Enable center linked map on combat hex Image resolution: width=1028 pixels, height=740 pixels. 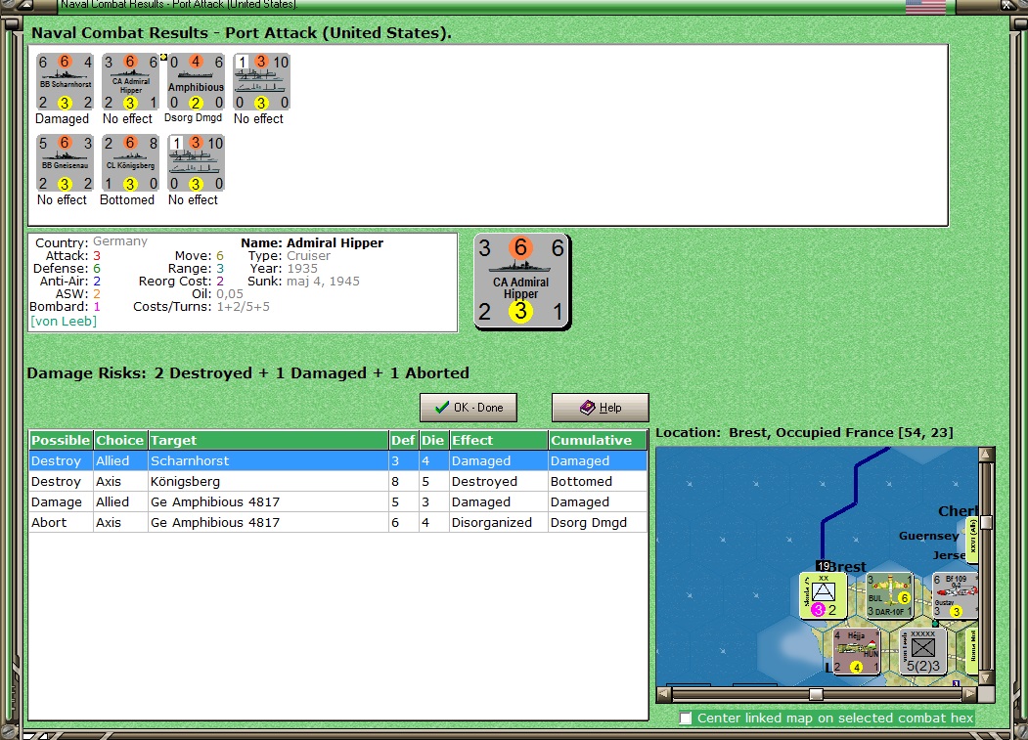tap(686, 718)
